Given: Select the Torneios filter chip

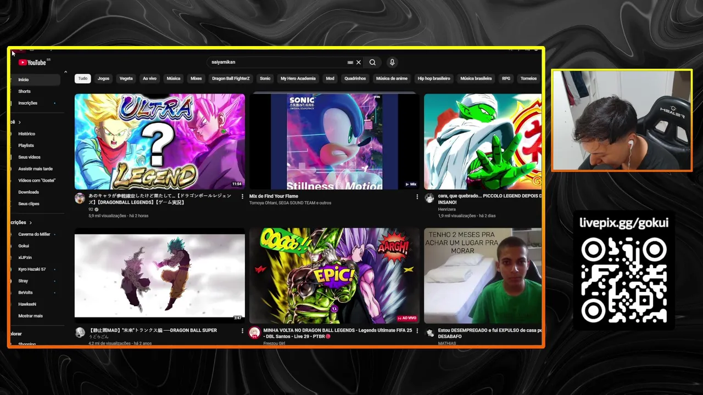Looking at the screenshot, I should coord(528,78).
